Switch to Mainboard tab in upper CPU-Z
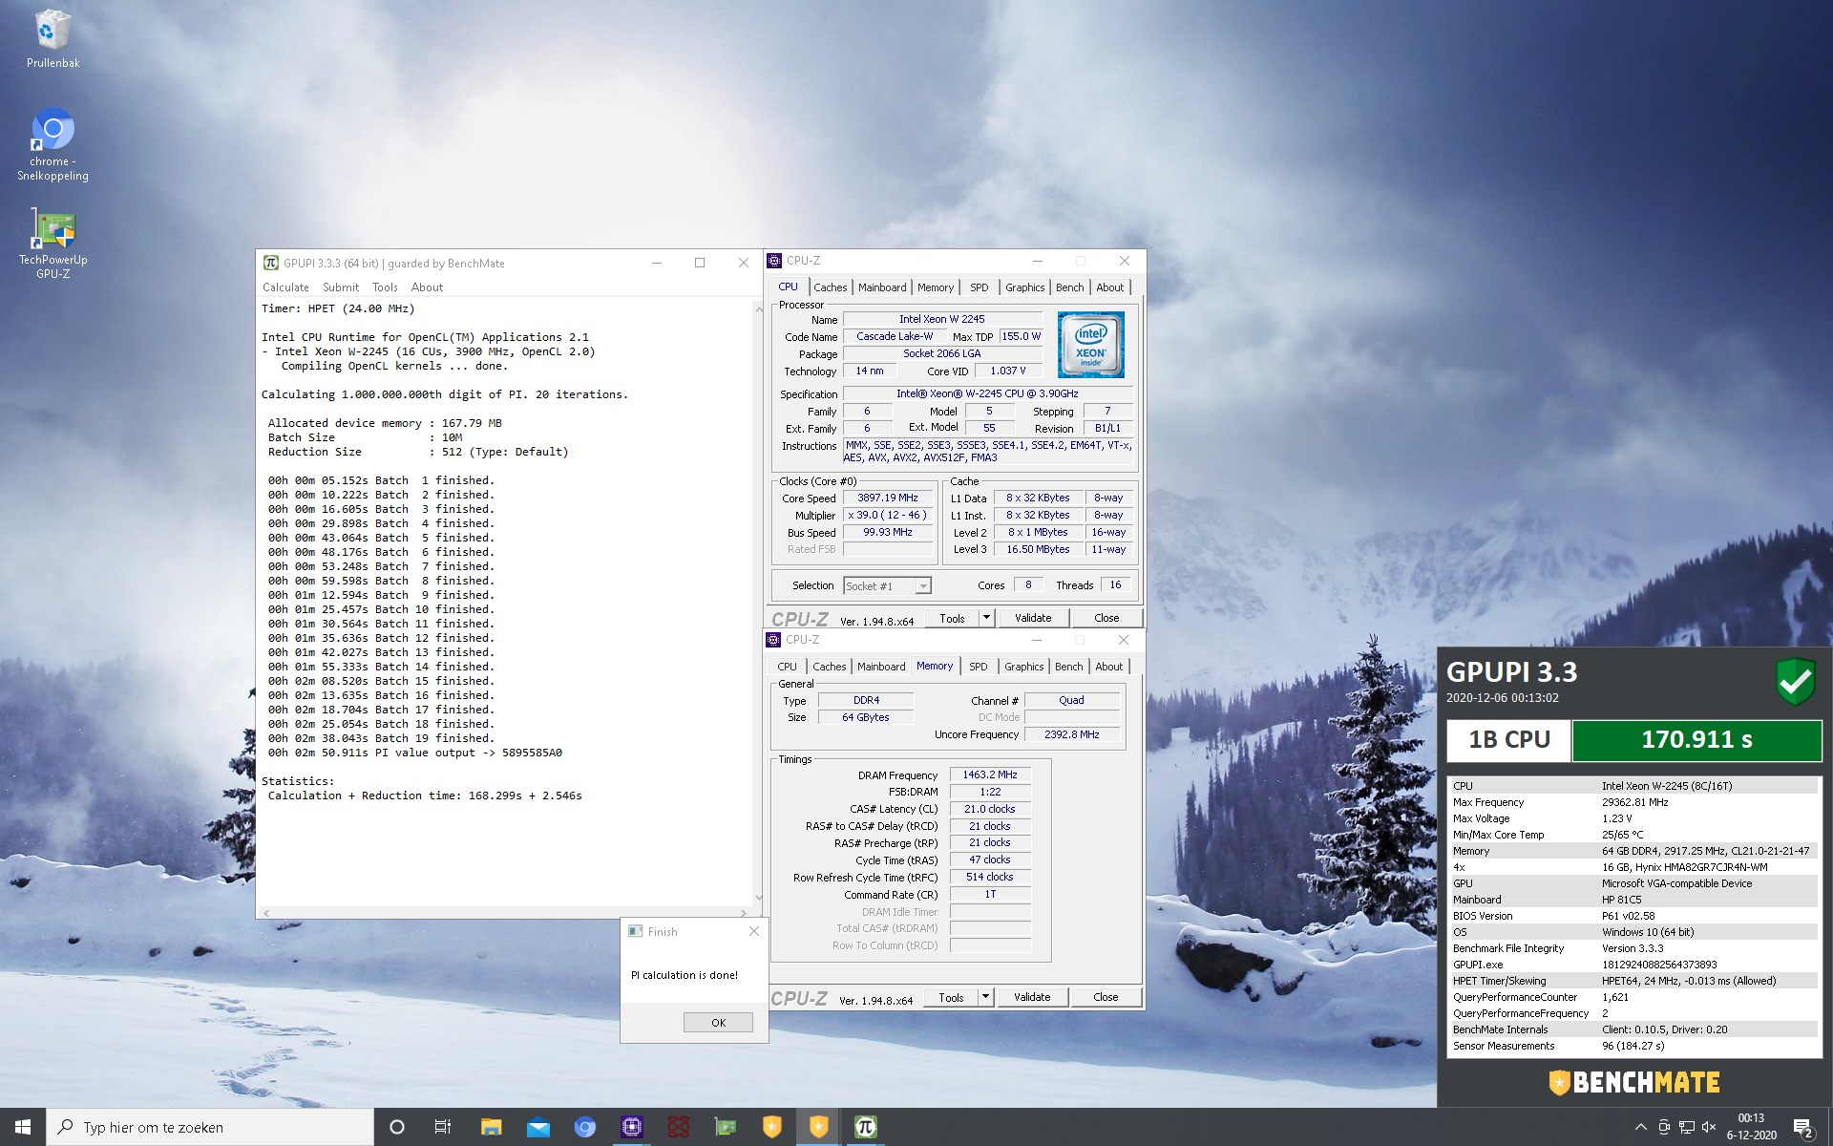Image resolution: width=1833 pixels, height=1146 pixels. (882, 287)
